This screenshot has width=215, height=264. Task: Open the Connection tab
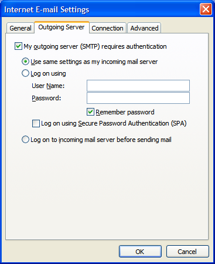point(107,28)
